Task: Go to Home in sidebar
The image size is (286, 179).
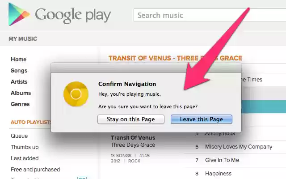Action: coord(18,60)
